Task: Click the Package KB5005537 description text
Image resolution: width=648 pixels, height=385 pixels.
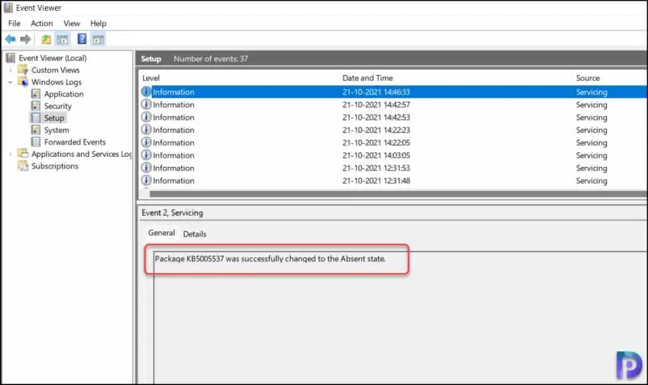Action: click(x=270, y=259)
